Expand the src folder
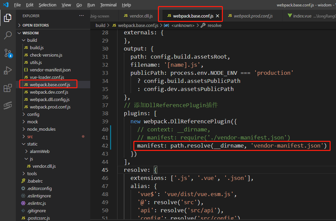This screenshot has width=336, height=221. [53, 136]
